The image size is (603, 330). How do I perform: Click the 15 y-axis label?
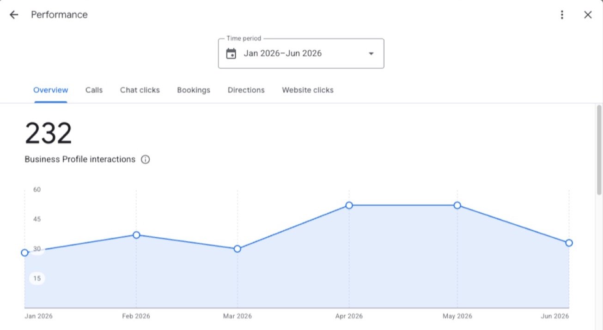pyautogui.click(x=37, y=278)
